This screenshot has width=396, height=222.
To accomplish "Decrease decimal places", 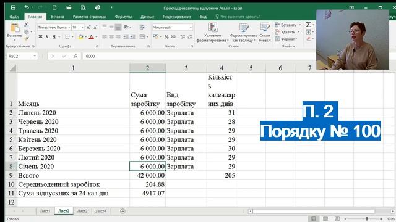I will 190,37.
